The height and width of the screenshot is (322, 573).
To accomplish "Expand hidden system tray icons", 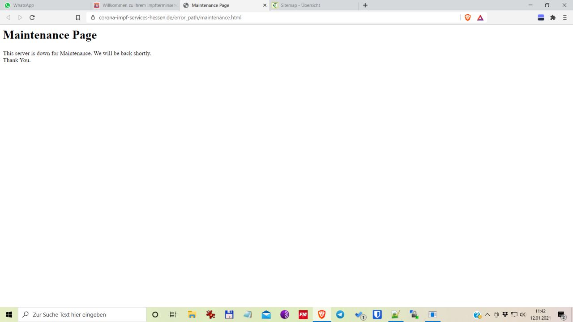I will tap(487, 314).
